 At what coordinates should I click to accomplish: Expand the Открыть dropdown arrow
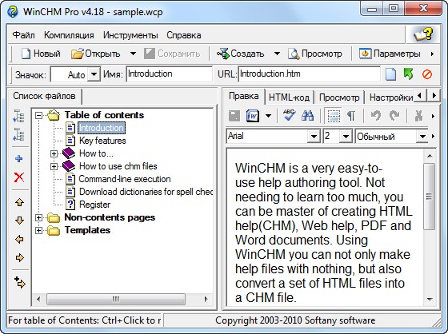133,54
